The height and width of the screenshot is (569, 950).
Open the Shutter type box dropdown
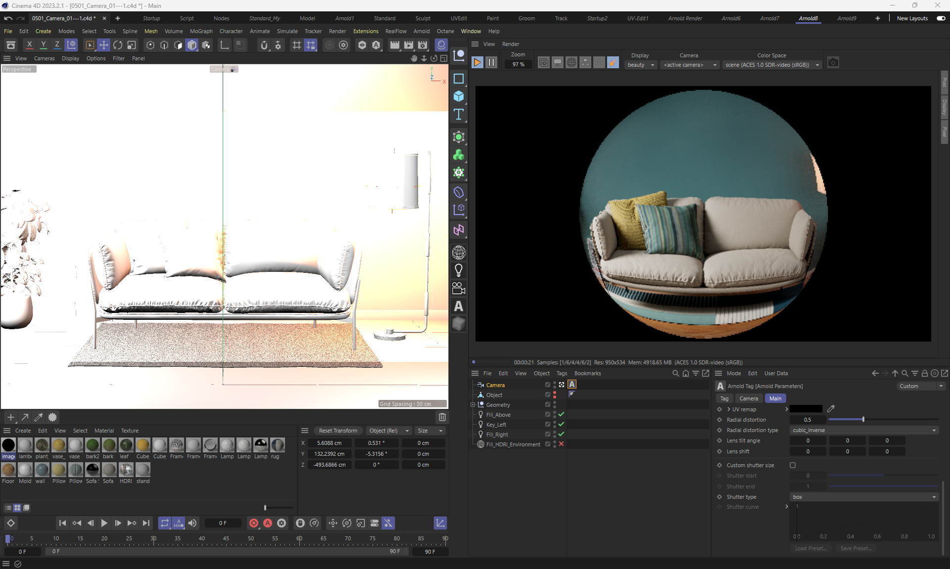pyautogui.click(x=863, y=497)
